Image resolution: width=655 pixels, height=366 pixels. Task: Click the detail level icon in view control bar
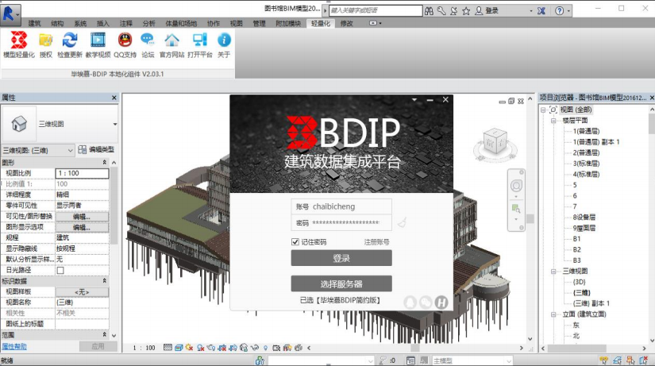click(168, 348)
